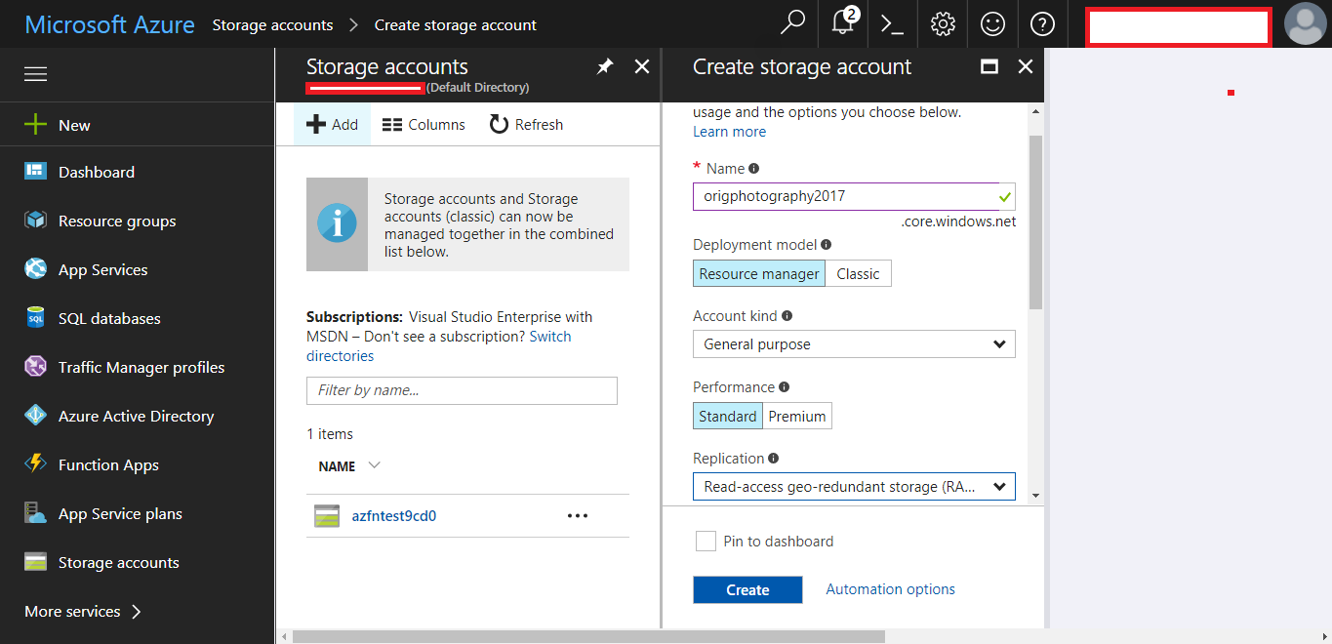Click the Dashboard icon in sidebar
Viewport: 1332px width, 644px height.
tap(35, 172)
